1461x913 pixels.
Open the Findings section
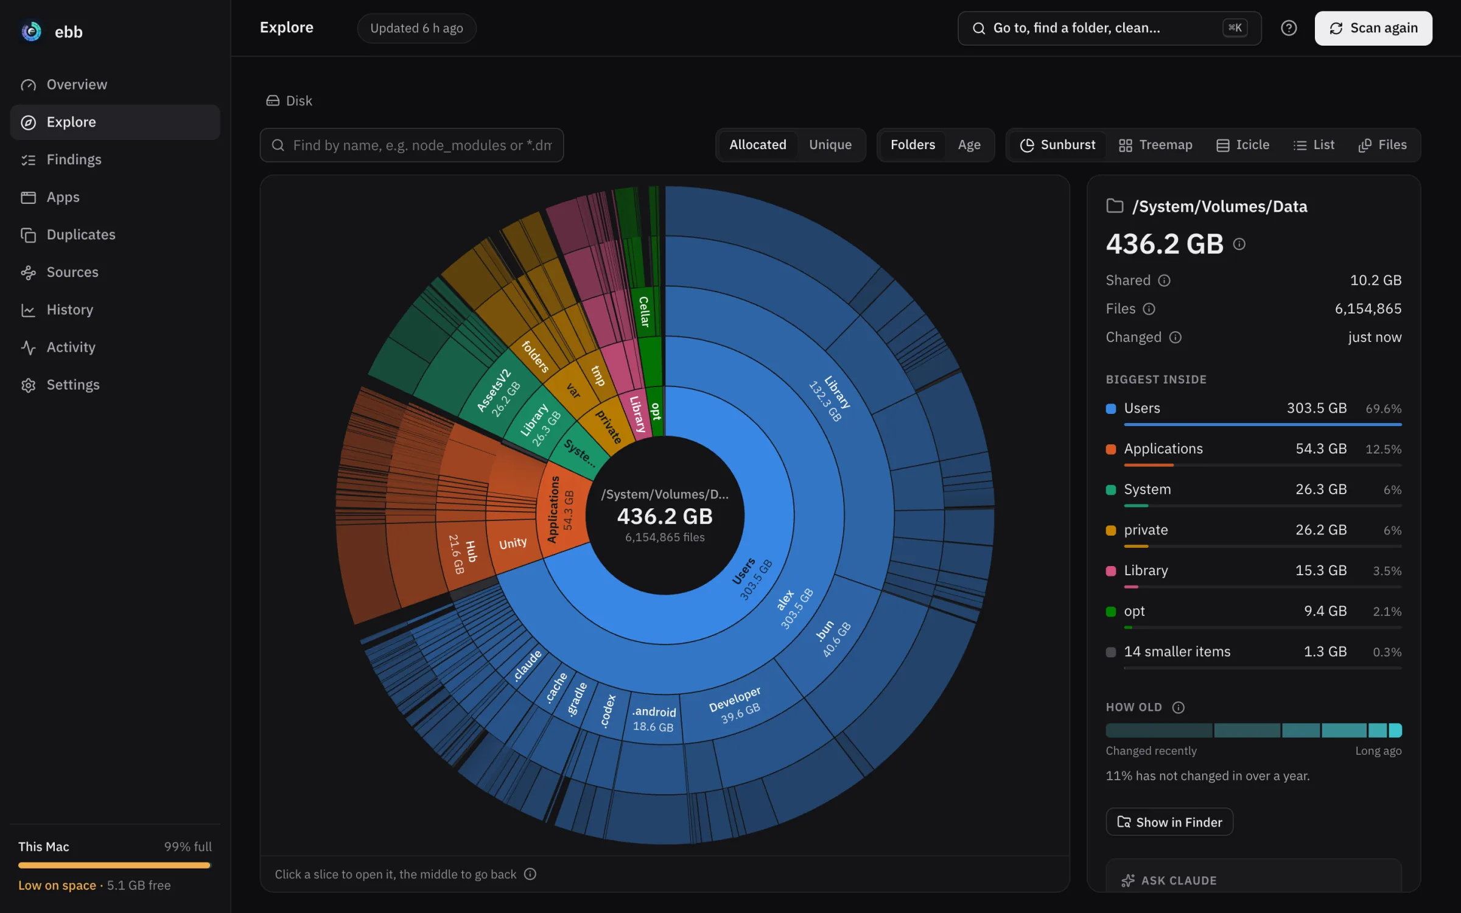115,159
